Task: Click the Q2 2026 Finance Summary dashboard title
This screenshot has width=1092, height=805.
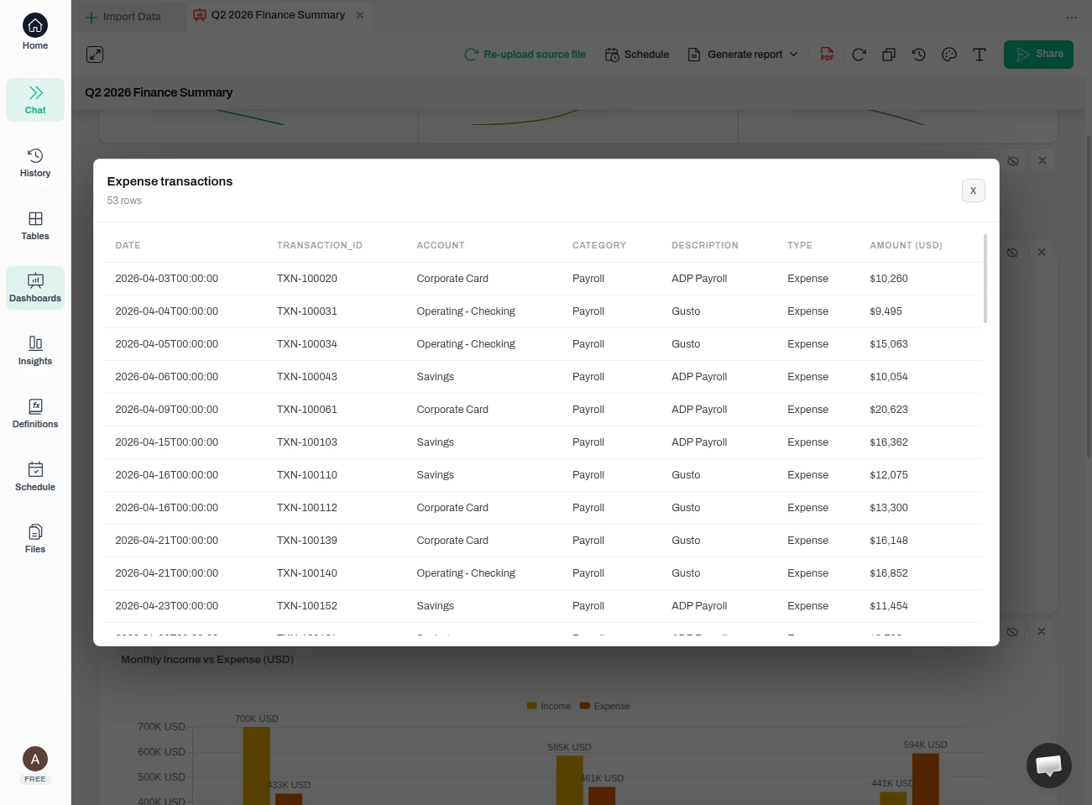Action: [x=159, y=92]
